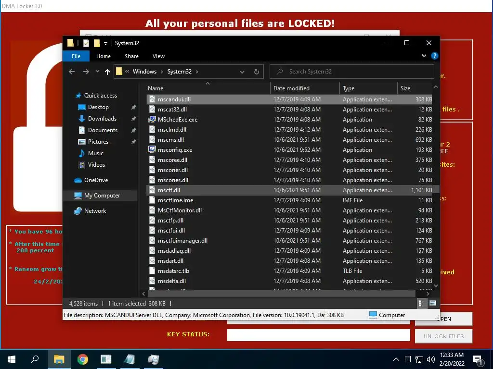Launch Google Chrome from taskbar

pos(83,359)
